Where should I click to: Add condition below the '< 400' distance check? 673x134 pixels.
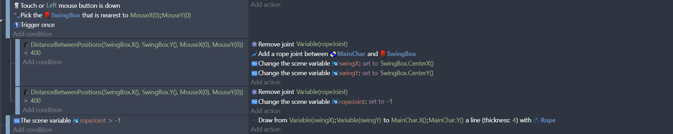[42, 62]
